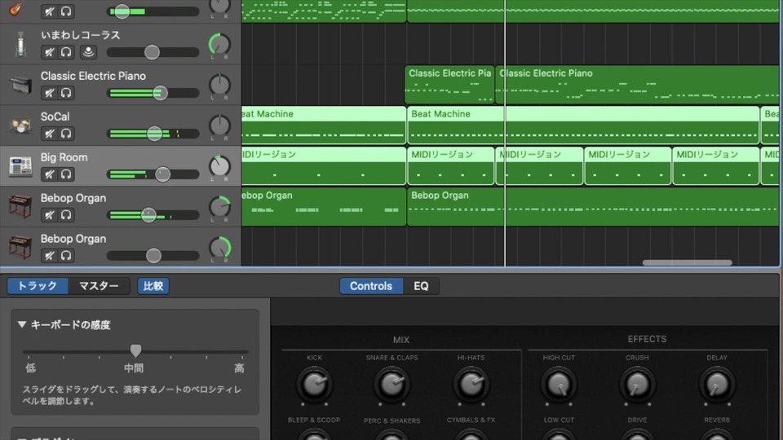This screenshot has height=440, width=783.
Task: Adjust pan knob of second Bebop Organ
Action: coord(219,248)
